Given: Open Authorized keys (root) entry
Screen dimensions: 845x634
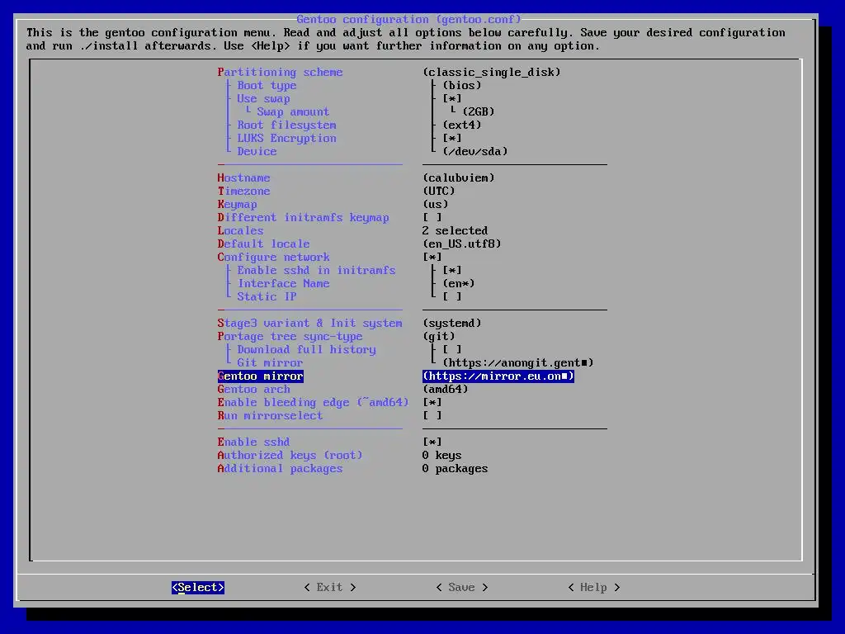Looking at the screenshot, I should click(x=290, y=455).
